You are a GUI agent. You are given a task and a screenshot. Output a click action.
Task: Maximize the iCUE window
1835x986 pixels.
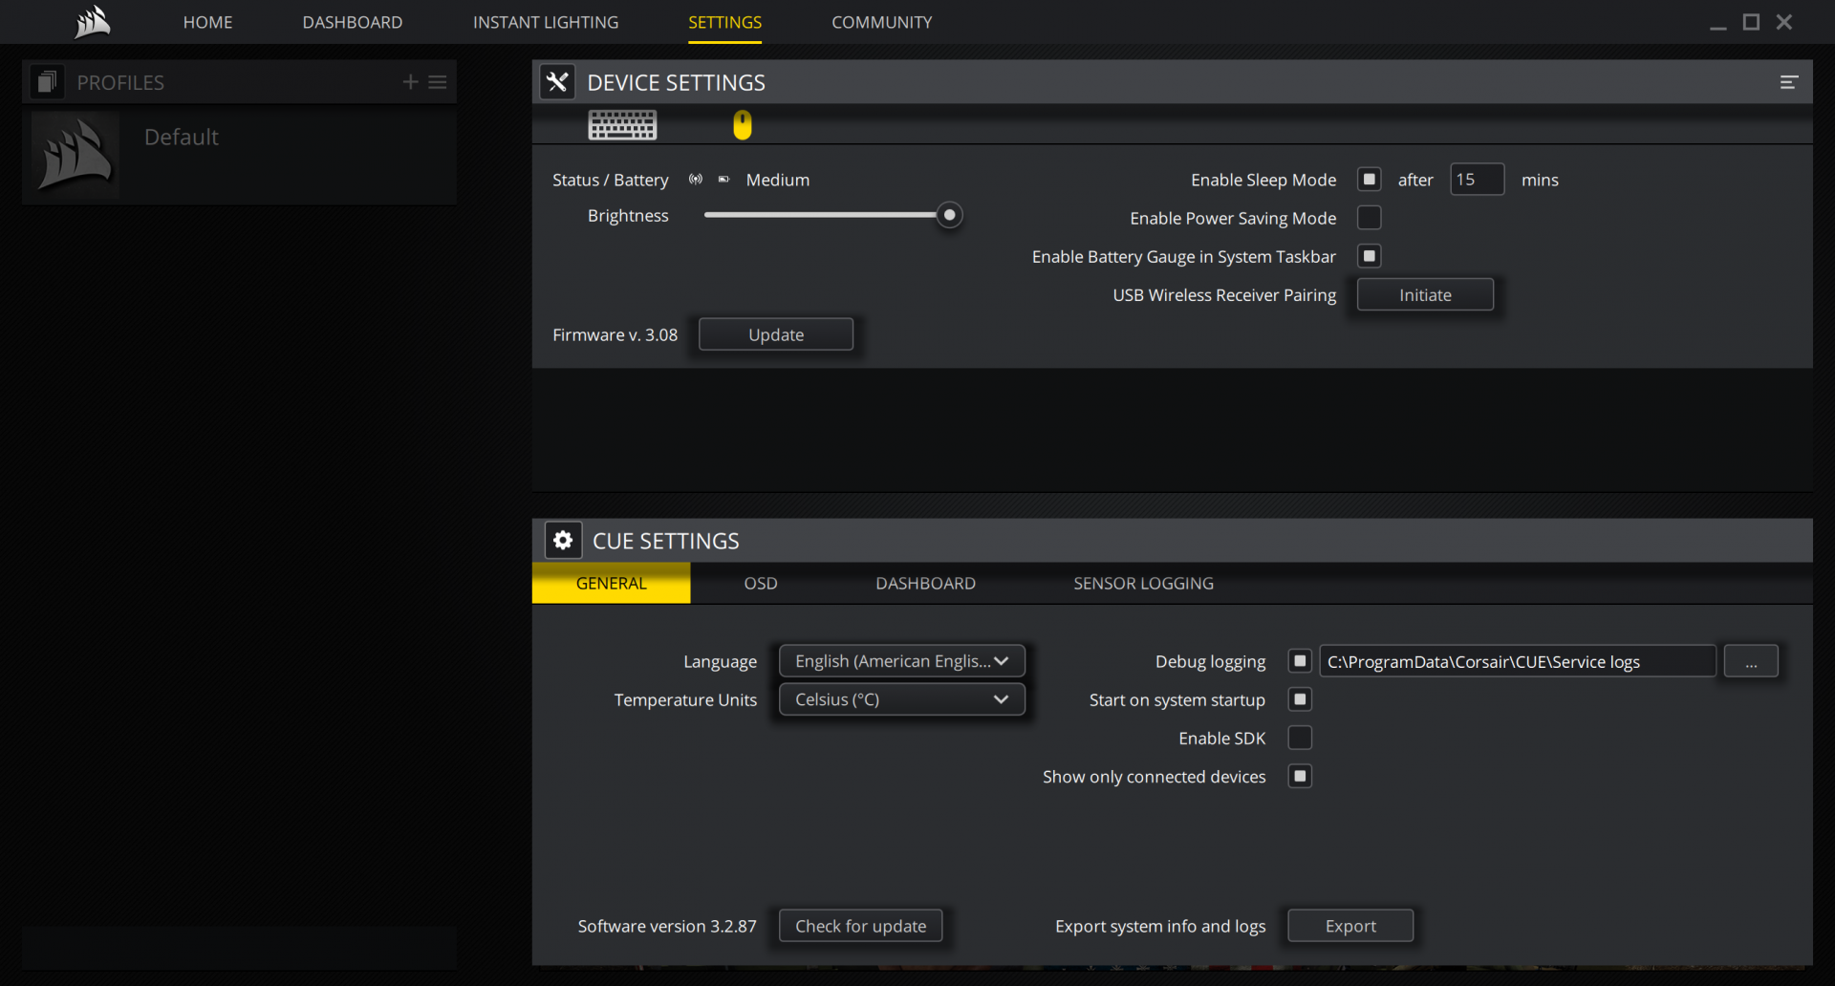1751,22
